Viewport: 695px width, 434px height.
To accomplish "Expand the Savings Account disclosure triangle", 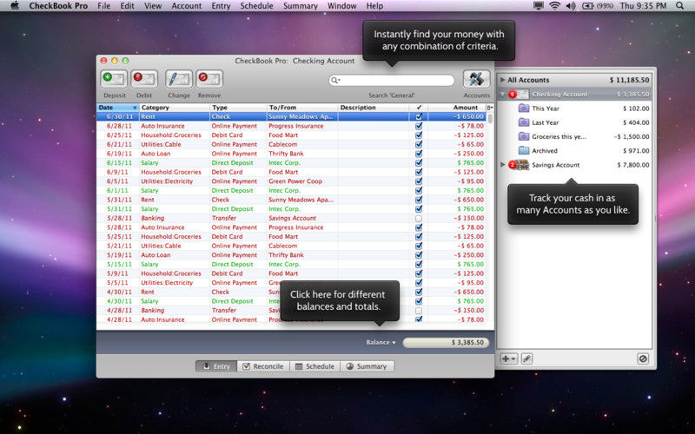I will (x=503, y=165).
